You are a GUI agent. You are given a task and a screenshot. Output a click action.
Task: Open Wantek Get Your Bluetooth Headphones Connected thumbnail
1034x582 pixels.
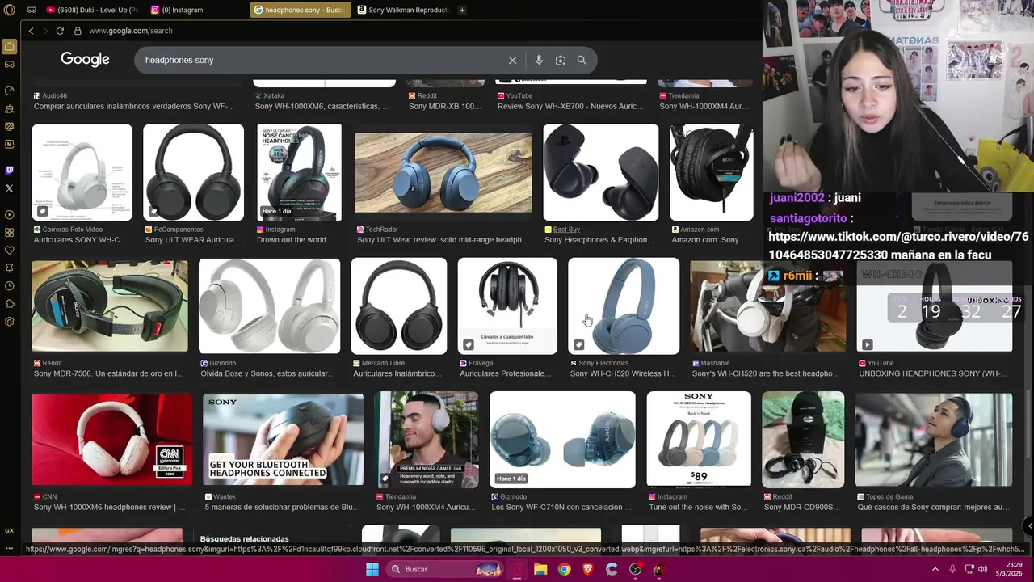[x=283, y=440]
